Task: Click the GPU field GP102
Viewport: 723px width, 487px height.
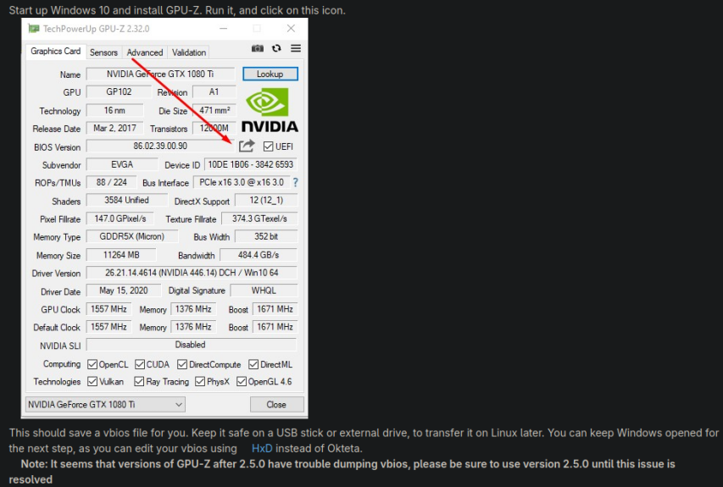Action: 119,91
